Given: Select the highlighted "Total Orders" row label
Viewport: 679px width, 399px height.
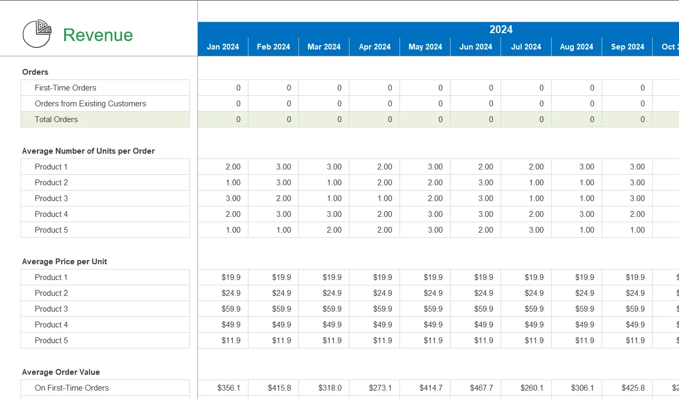Looking at the screenshot, I should [56, 119].
